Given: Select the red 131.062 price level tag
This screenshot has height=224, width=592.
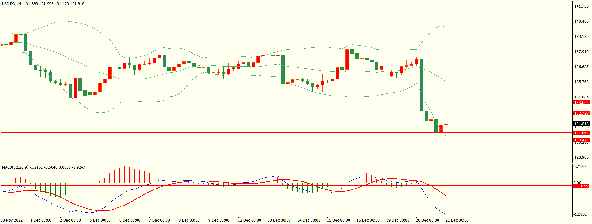Looking at the screenshot, I should tap(581, 133).
